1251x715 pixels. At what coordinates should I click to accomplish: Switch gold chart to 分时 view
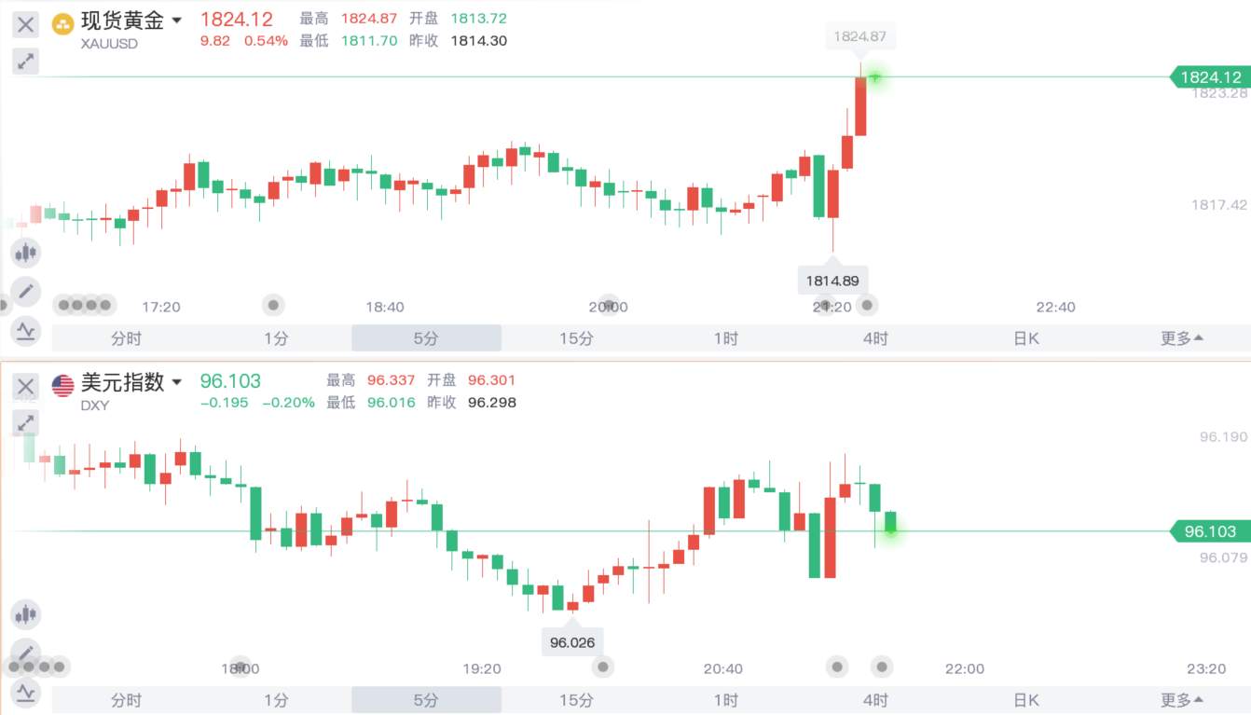126,338
